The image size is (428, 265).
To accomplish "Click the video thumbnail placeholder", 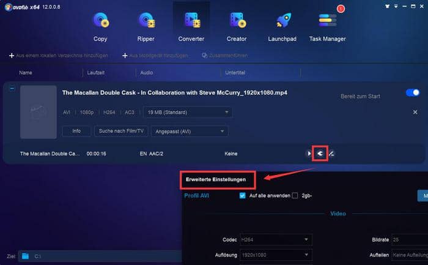I will pyautogui.click(x=39, y=112).
